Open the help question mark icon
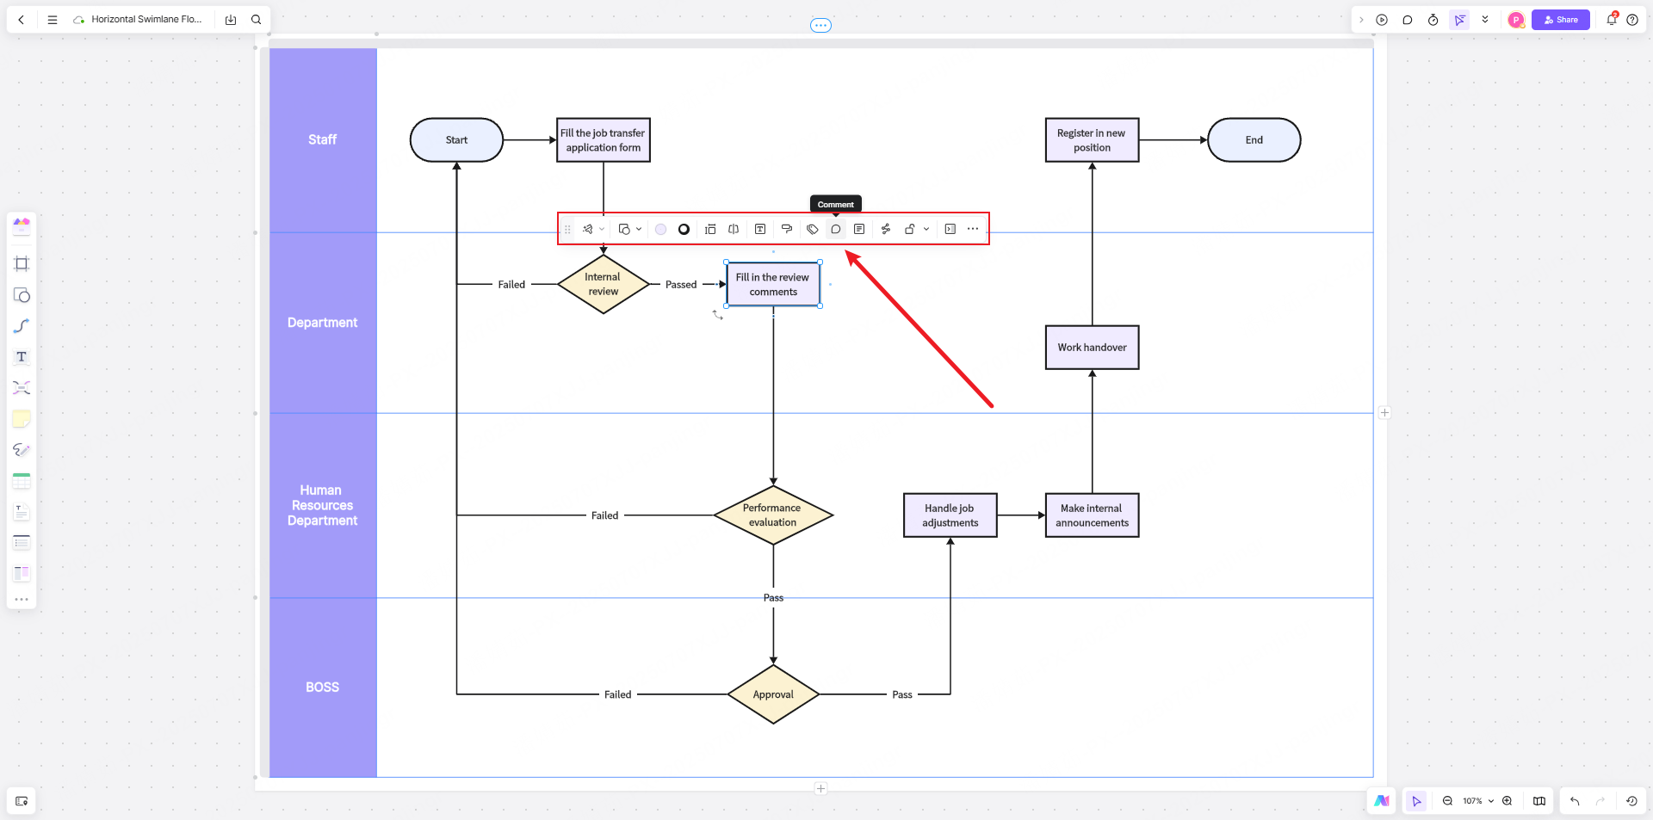This screenshot has height=820, width=1653. click(x=1632, y=19)
